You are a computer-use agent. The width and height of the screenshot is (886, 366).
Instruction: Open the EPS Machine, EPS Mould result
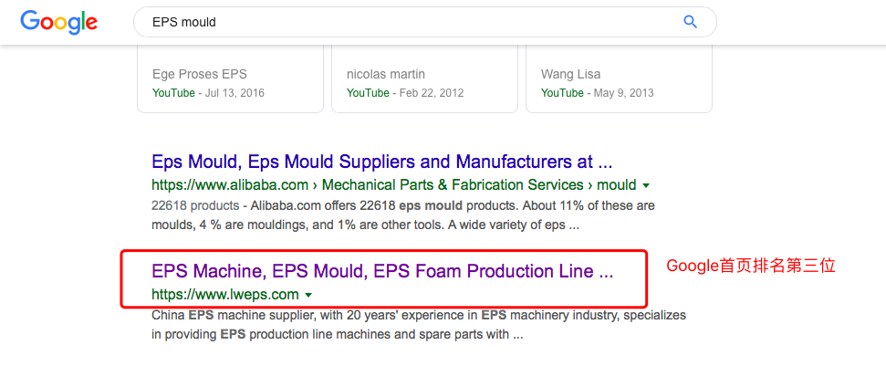point(381,271)
